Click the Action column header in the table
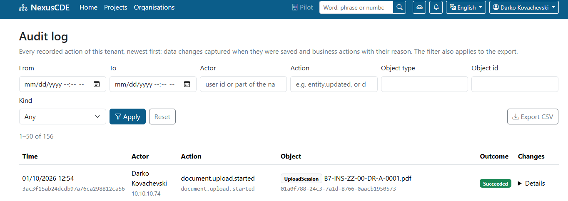Image resolution: width=568 pixels, height=201 pixels. click(x=191, y=156)
